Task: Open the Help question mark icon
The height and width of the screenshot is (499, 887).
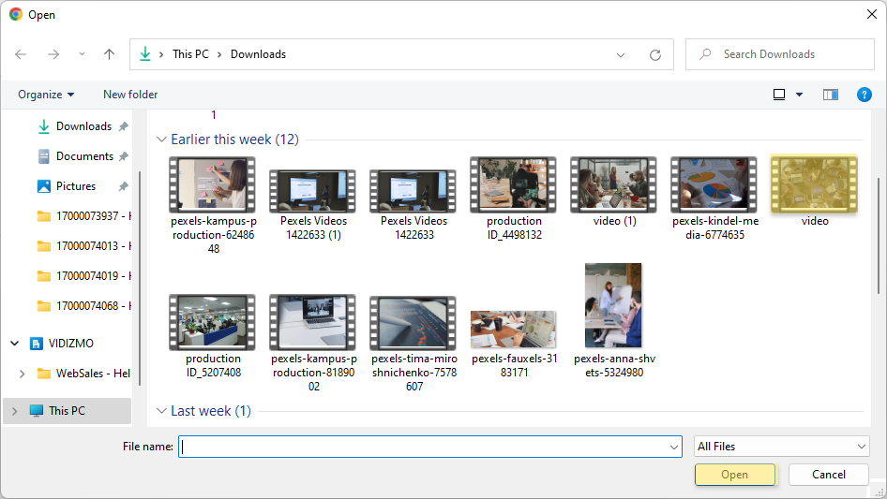Action: (864, 95)
